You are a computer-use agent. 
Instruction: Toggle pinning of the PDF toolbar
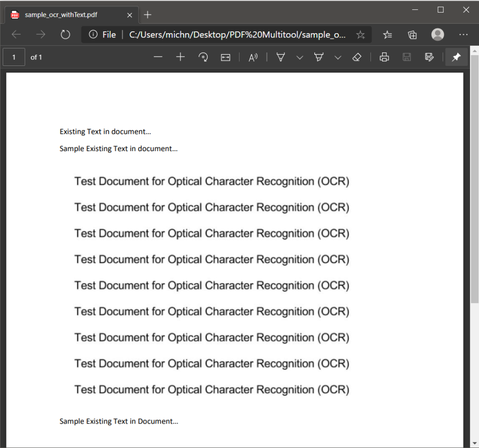tap(456, 57)
